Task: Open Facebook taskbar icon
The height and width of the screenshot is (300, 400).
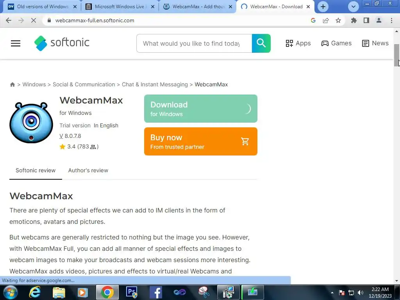Action: [156, 292]
